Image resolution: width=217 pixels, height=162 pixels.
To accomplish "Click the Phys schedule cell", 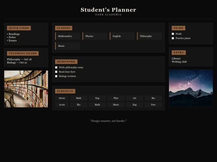I will coord(116,98).
